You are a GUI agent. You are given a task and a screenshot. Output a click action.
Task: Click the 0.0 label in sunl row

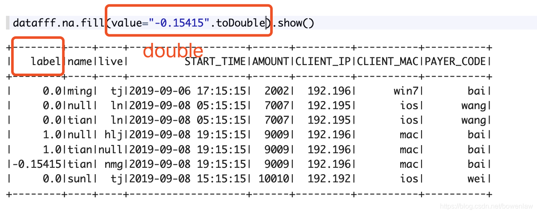point(52,178)
